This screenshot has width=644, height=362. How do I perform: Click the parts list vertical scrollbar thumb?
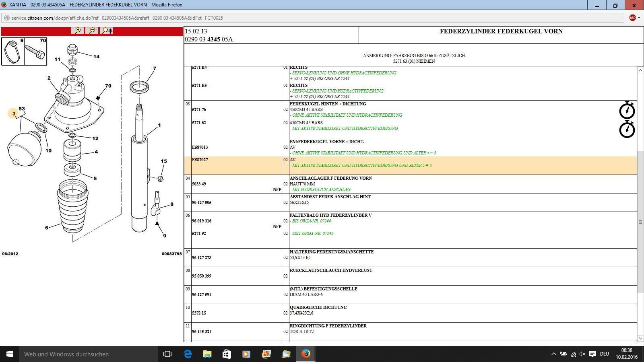pos(640,222)
